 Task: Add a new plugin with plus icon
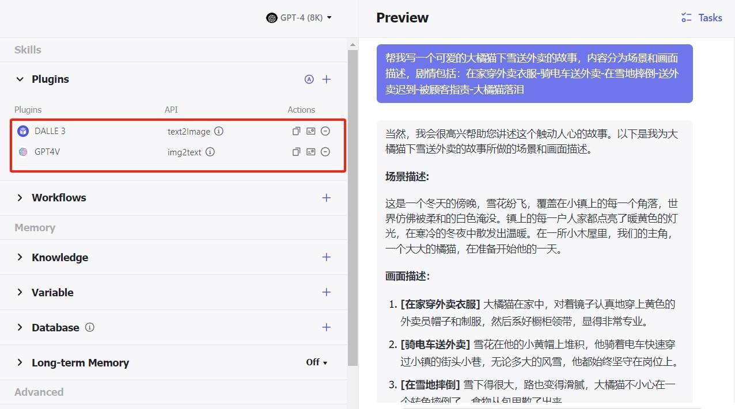tap(327, 79)
